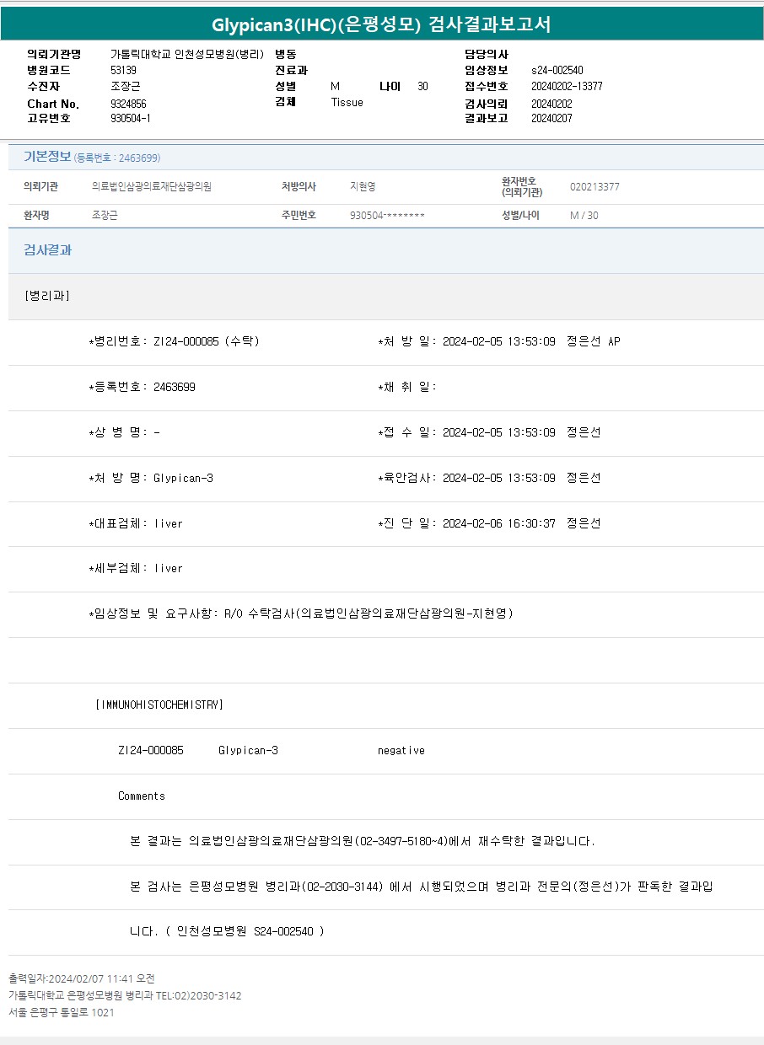Screen dimensions: 764x1045
Task: Click the 임상정보 value s24-002540
Action: tap(557, 70)
